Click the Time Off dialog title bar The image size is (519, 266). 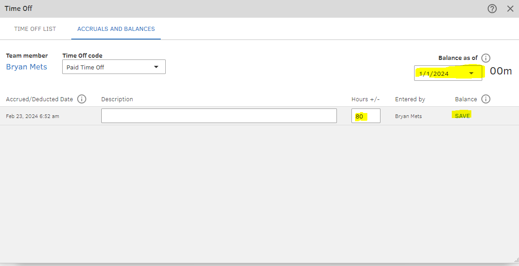pos(227,9)
